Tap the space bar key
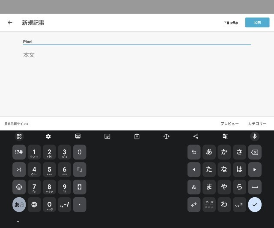The image size is (274, 228). coord(255,187)
